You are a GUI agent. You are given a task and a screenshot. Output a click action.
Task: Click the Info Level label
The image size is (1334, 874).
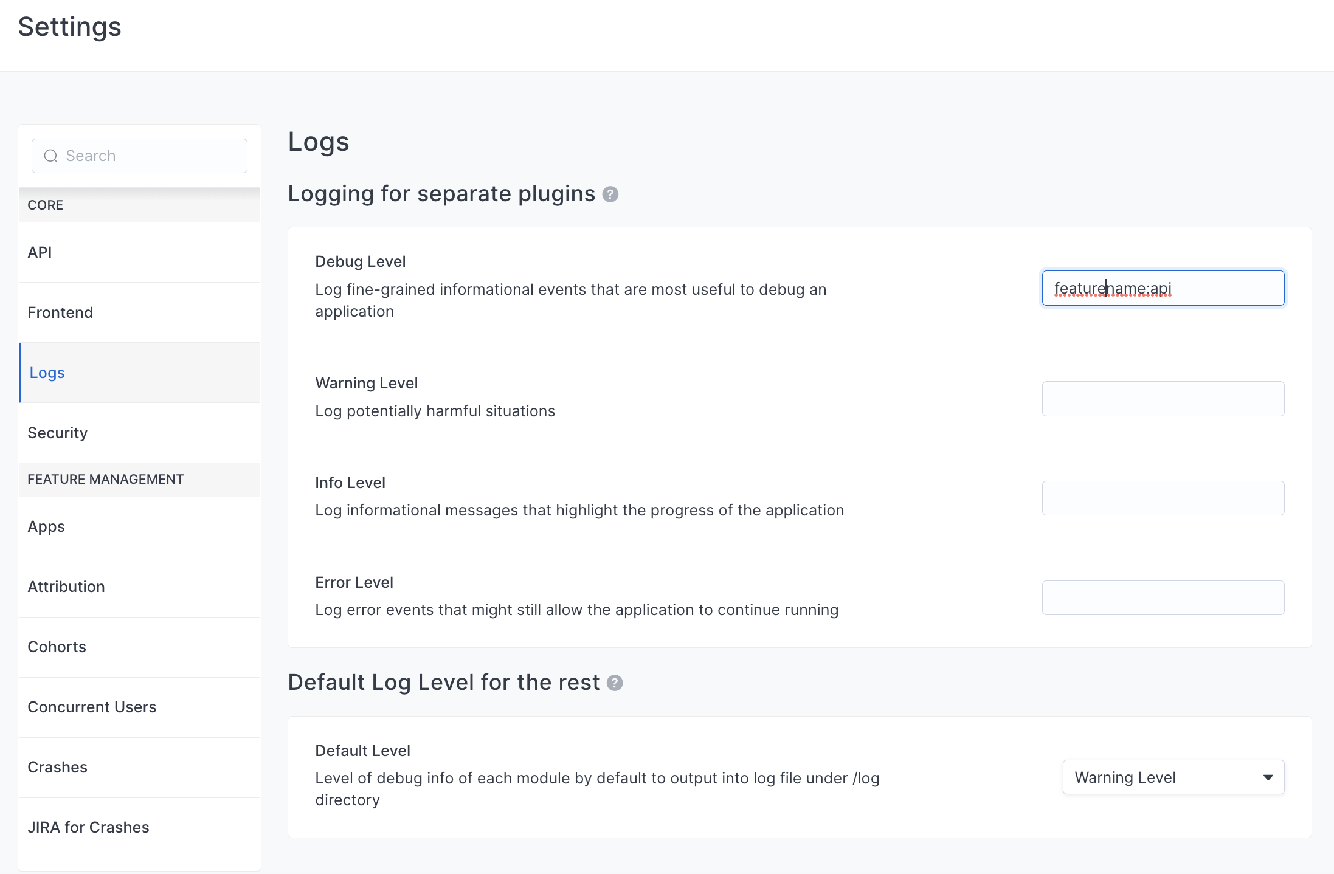(350, 483)
